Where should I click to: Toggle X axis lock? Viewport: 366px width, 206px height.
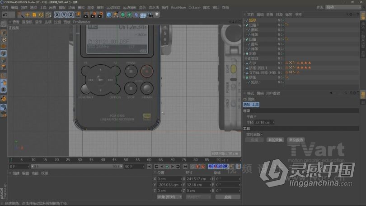coord(57,15)
